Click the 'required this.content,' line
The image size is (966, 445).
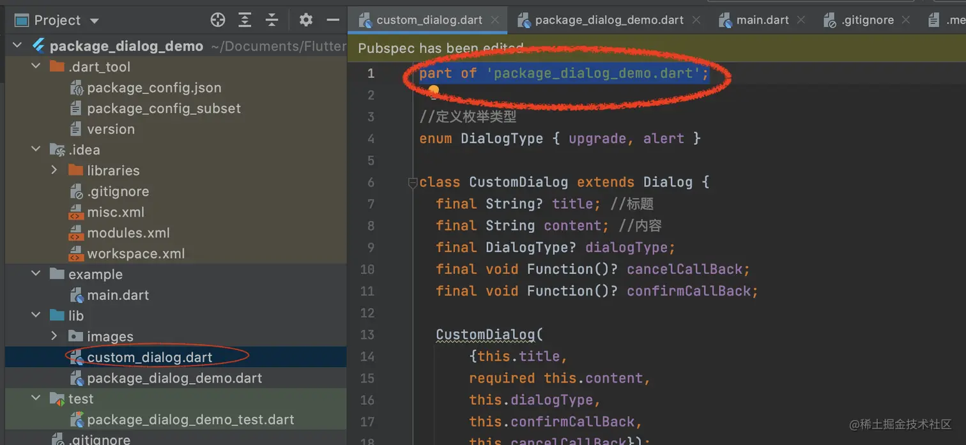559,378
